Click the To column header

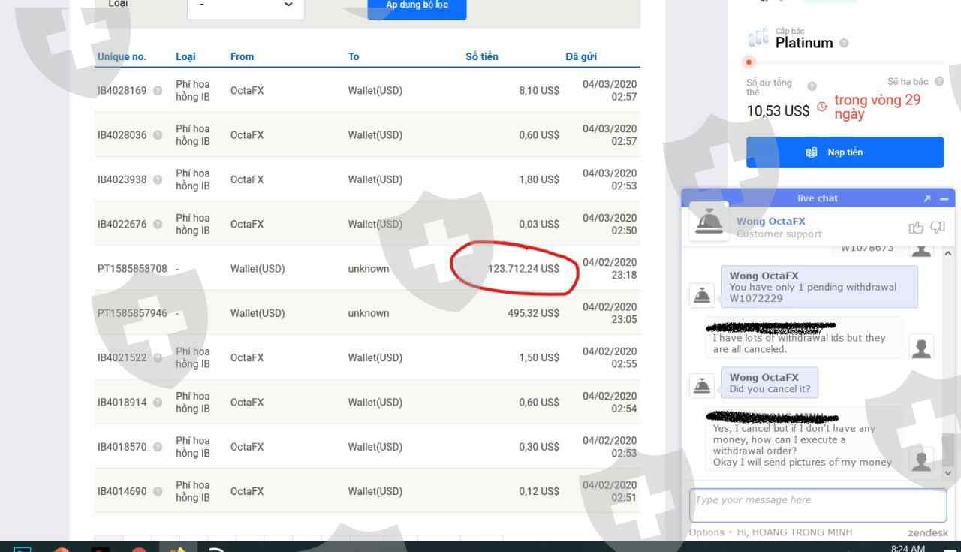point(354,57)
